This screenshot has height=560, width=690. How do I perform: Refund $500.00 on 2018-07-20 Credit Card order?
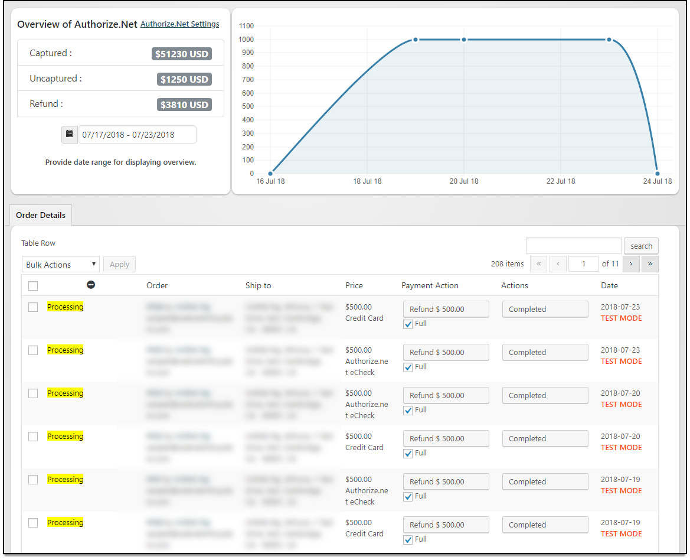pyautogui.click(x=446, y=438)
